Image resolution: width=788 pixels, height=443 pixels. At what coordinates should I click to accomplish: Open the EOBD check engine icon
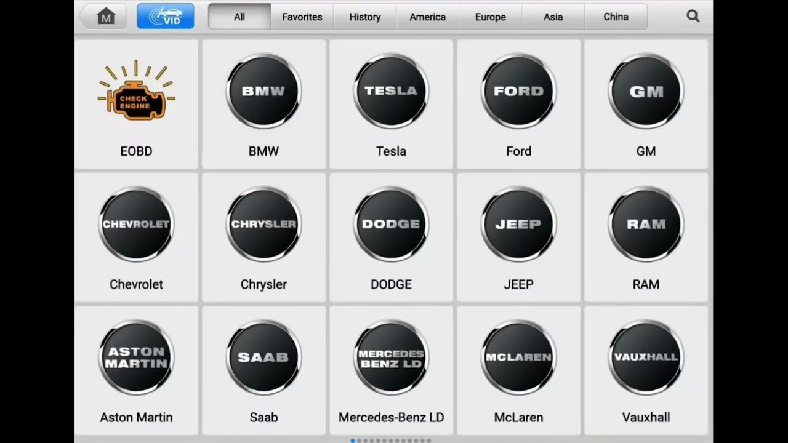click(136, 91)
